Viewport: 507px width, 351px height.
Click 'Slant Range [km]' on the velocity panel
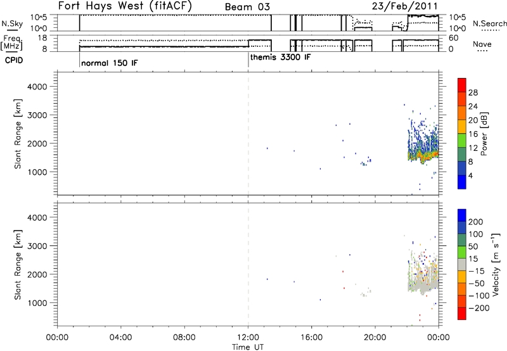point(18,264)
